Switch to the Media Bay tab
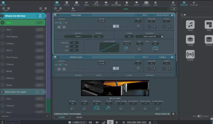The image size is (213, 124). 184,3
